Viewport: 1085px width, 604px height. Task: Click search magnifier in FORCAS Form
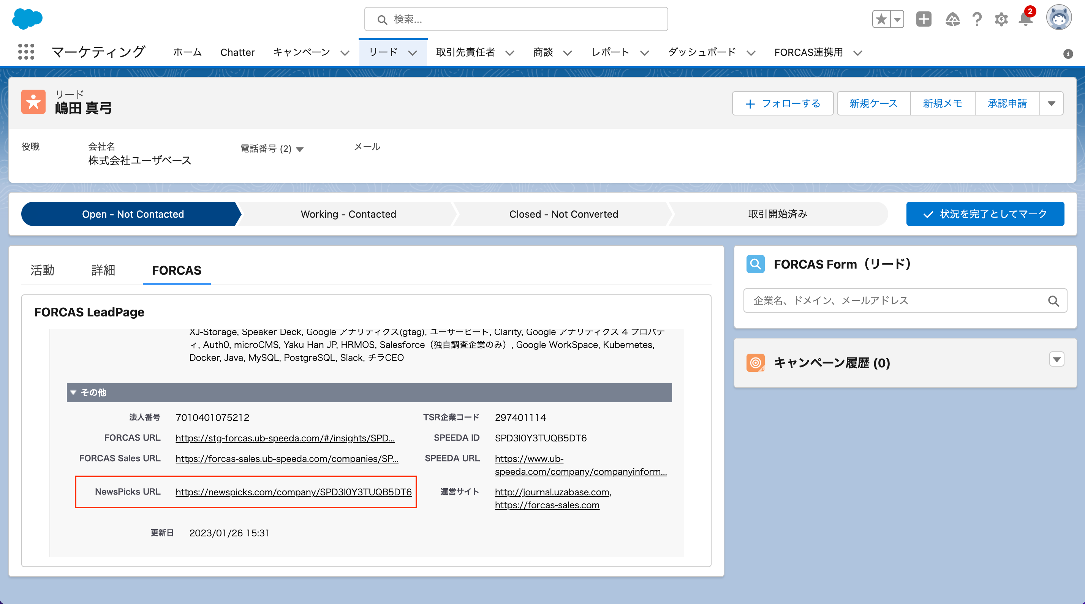[1053, 301]
